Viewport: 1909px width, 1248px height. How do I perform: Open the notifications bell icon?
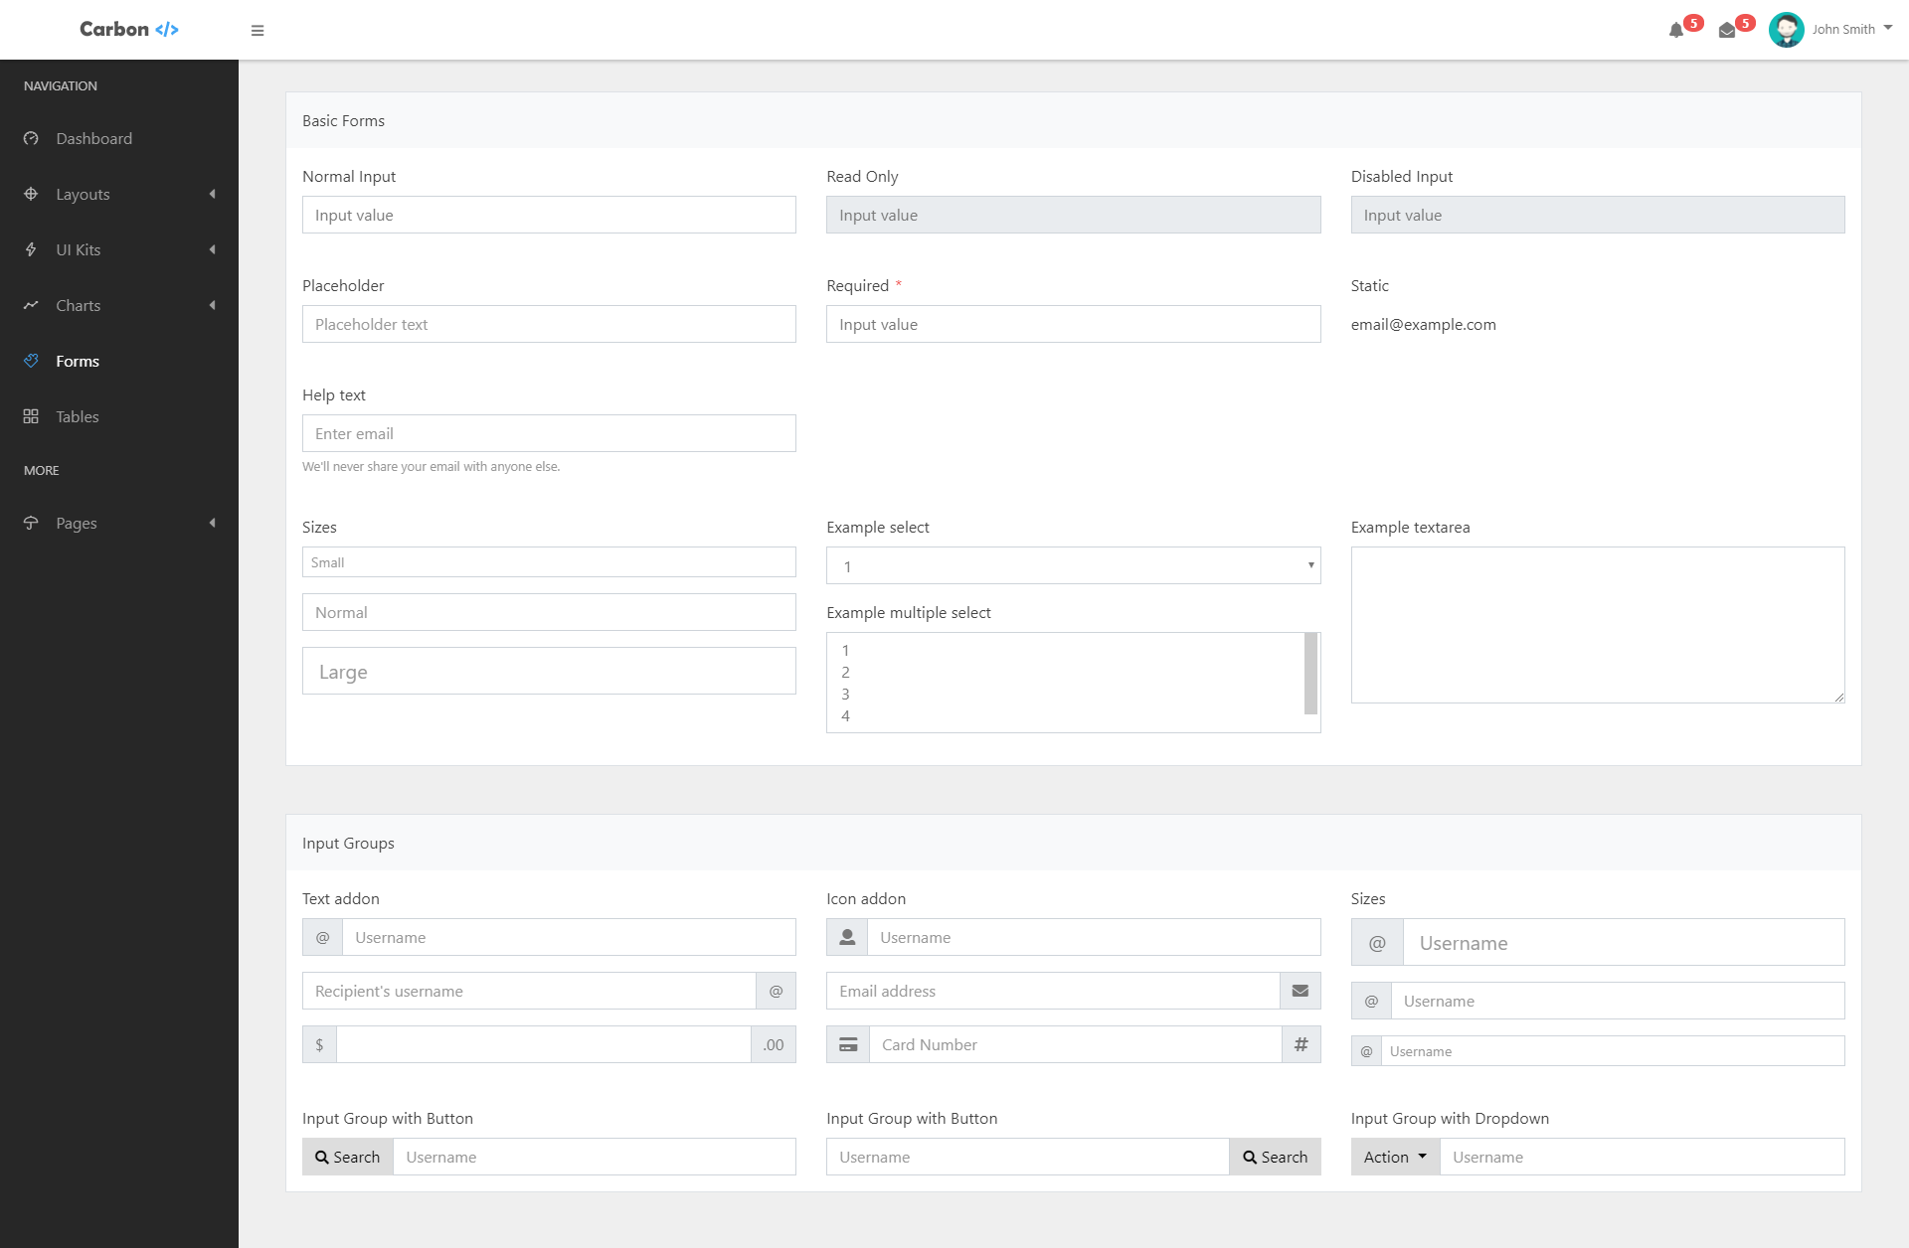[x=1676, y=31]
